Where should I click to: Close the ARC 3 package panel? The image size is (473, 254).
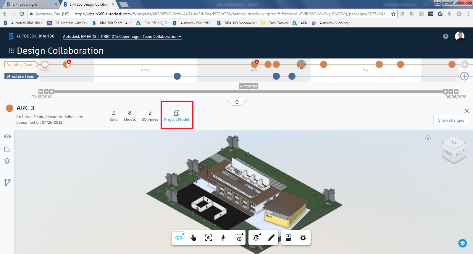click(466, 111)
